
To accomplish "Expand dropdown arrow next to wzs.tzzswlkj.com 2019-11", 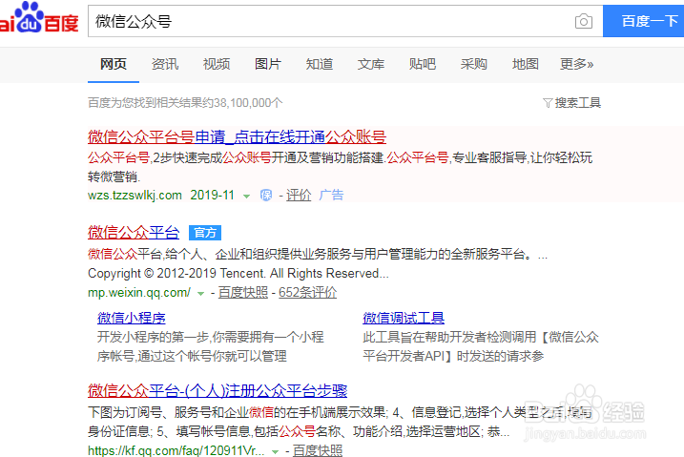I will tap(246, 197).
